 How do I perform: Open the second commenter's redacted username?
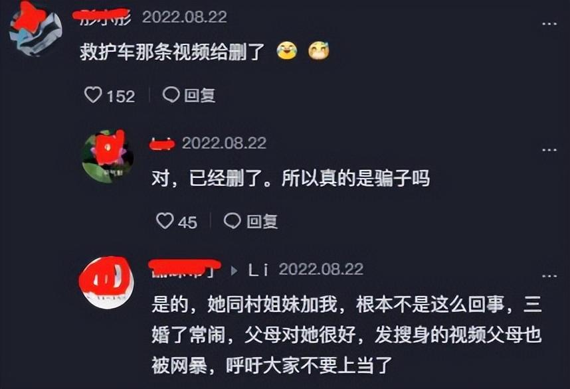coord(163,144)
